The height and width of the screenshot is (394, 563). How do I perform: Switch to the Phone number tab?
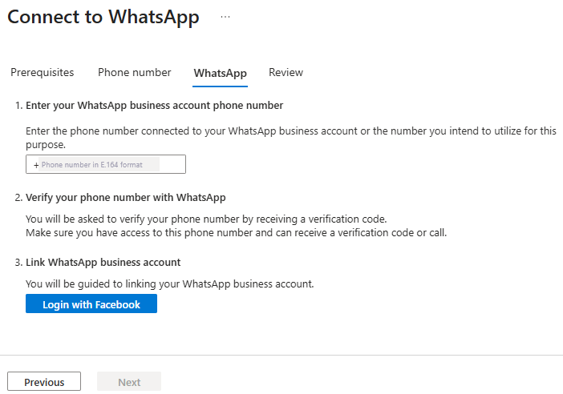135,72
